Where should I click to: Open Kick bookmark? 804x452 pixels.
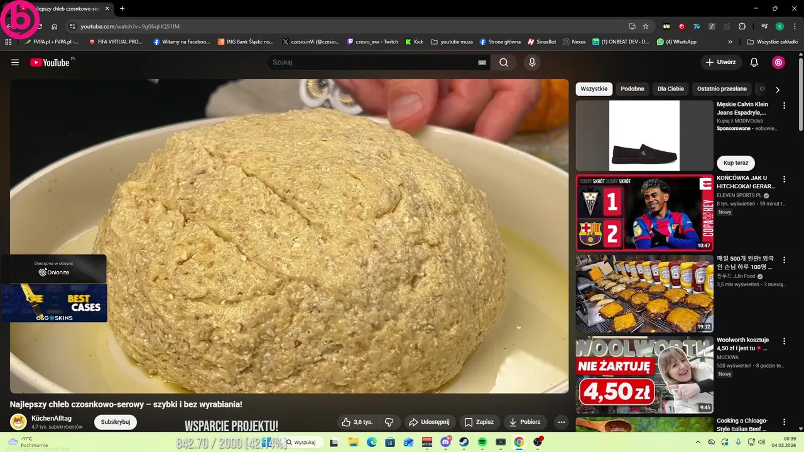point(415,42)
